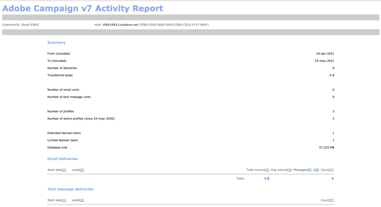Select the Email deliveries heading

click(x=63, y=159)
